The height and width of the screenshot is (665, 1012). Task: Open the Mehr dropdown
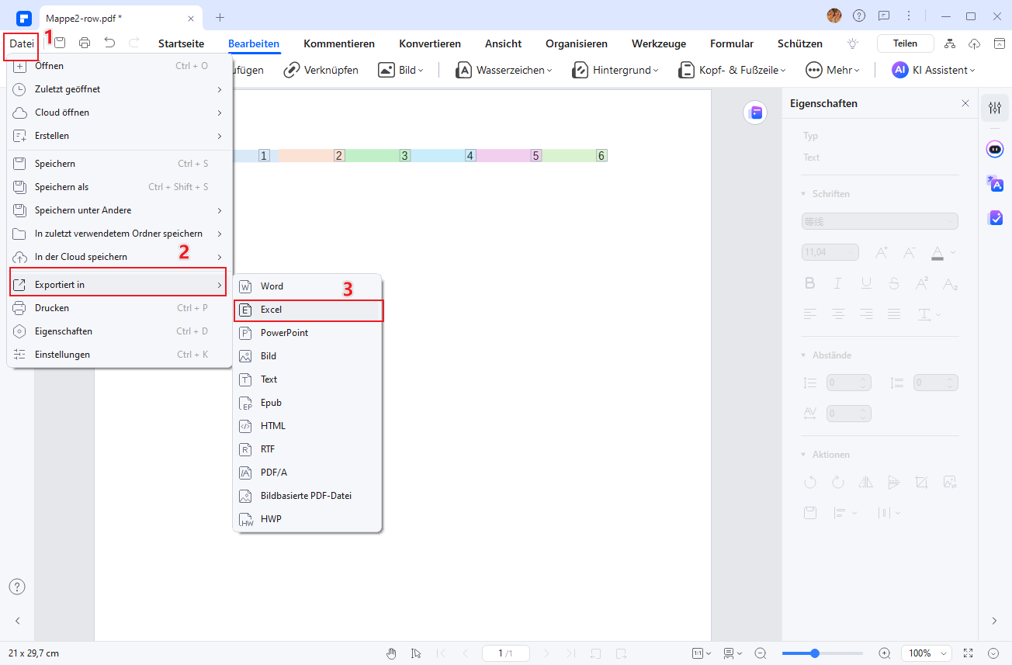coord(833,70)
